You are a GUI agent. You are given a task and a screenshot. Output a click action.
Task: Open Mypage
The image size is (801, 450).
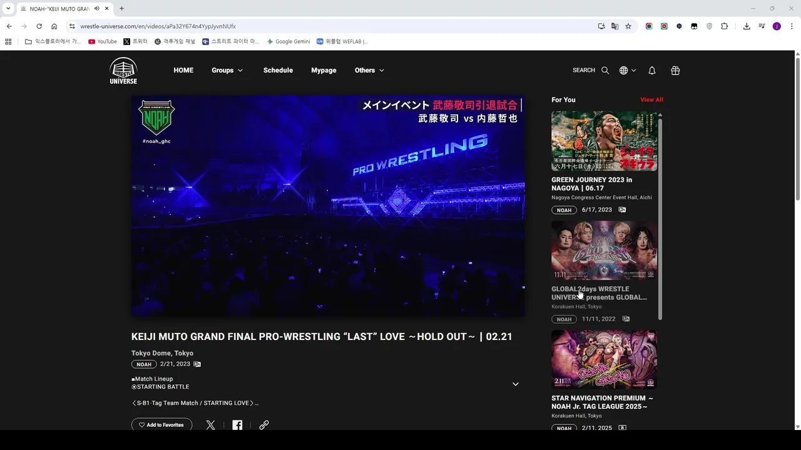tap(324, 71)
